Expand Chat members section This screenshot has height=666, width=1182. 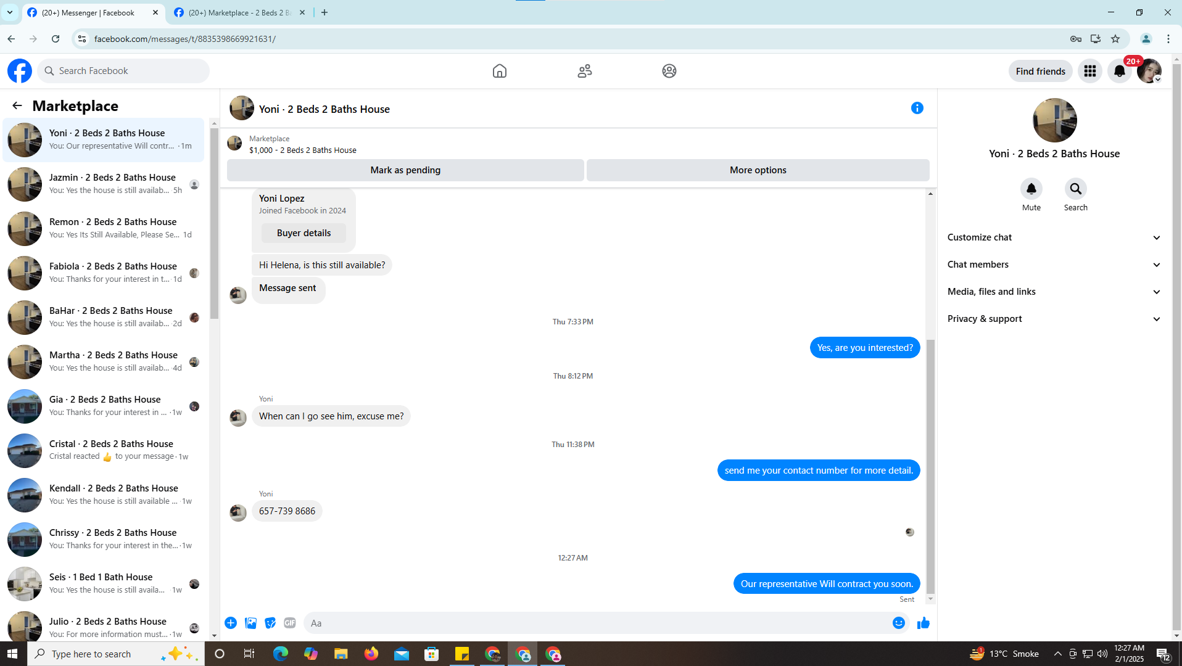[x=1054, y=265]
